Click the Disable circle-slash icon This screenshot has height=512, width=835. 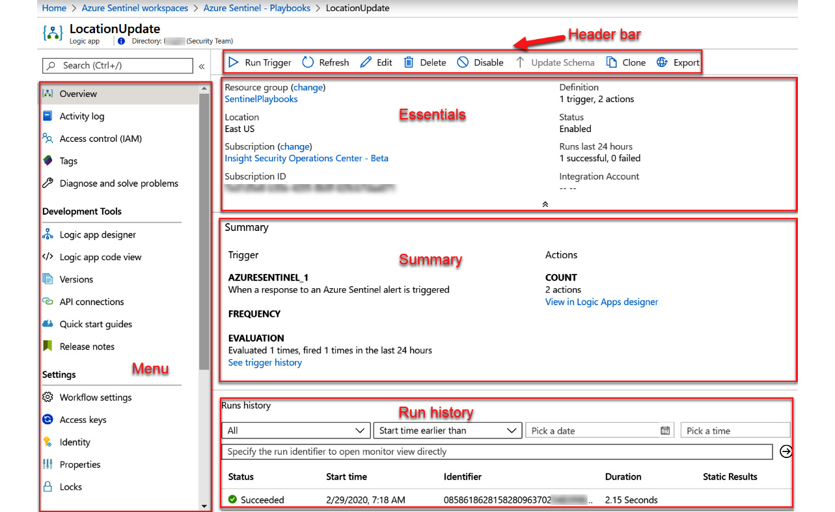coord(463,62)
